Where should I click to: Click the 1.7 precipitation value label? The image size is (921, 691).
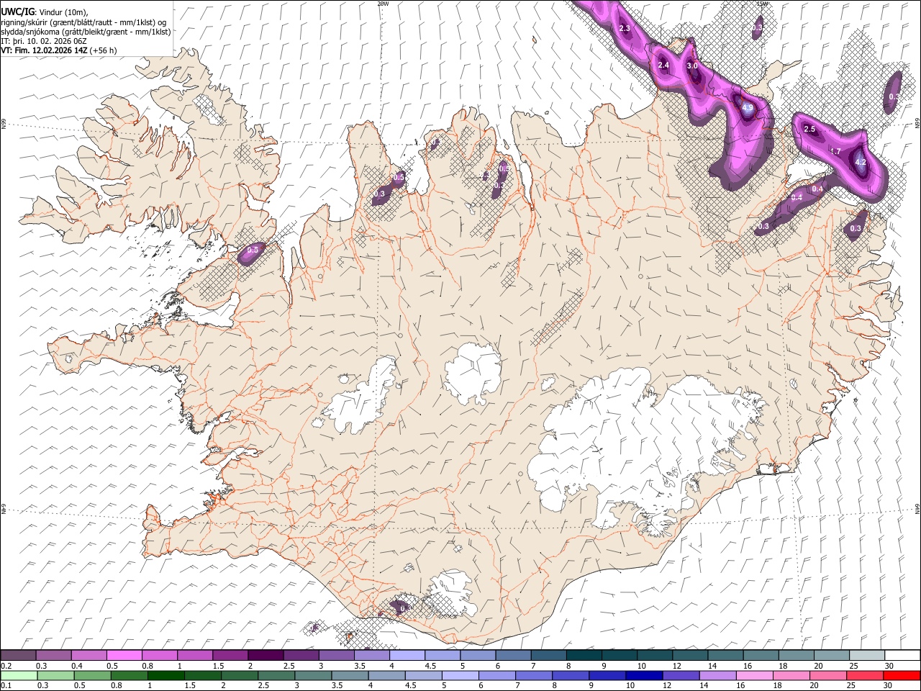835,151
